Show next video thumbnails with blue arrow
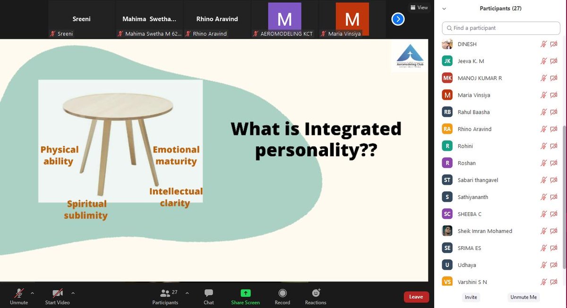This screenshot has width=567, height=308. tap(398, 19)
